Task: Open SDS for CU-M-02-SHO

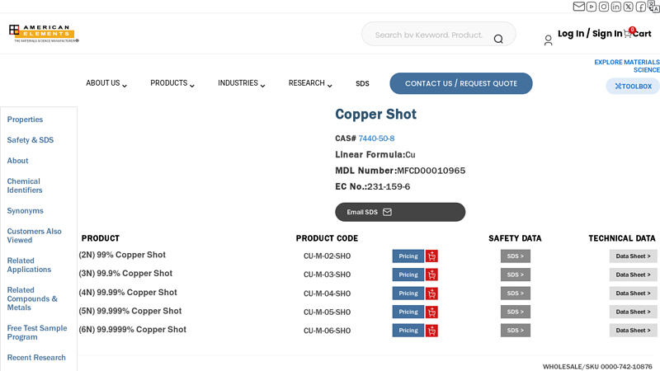Action: pyautogui.click(x=515, y=256)
